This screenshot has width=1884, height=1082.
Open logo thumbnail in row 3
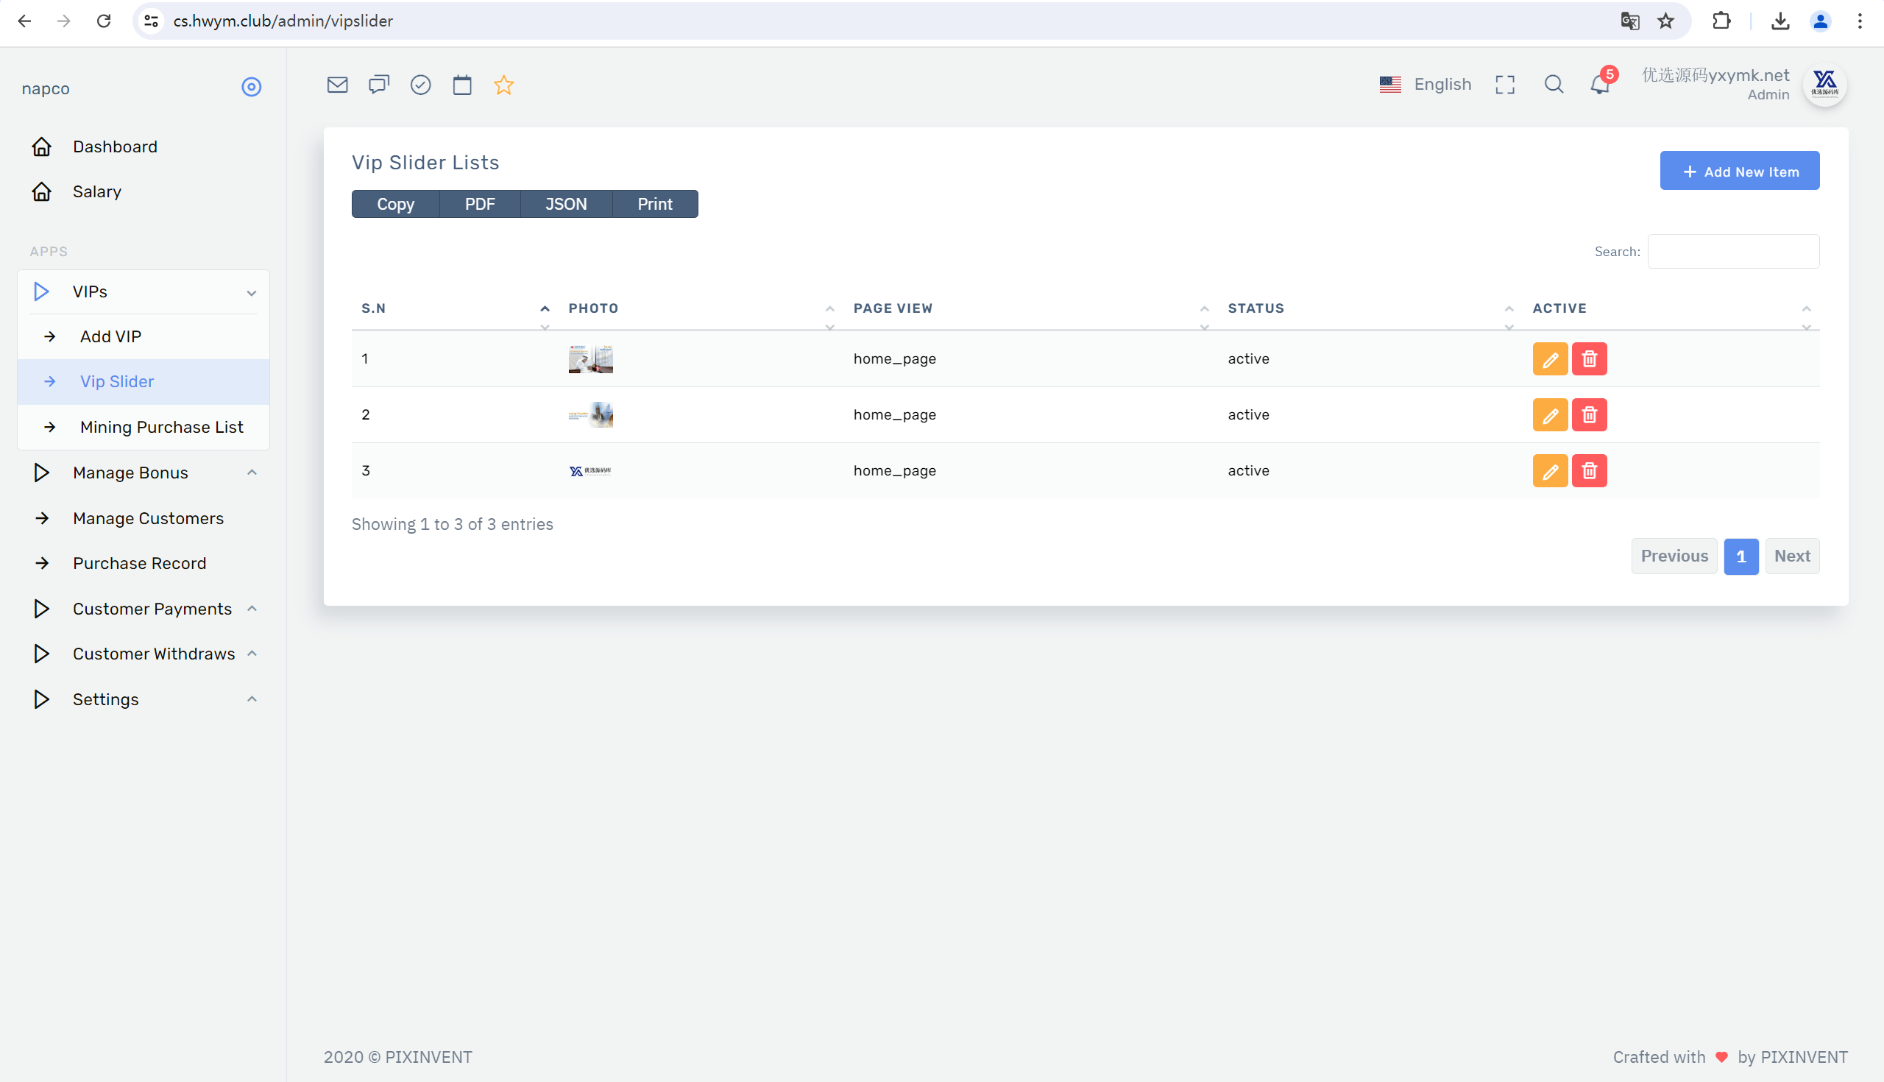[591, 470]
